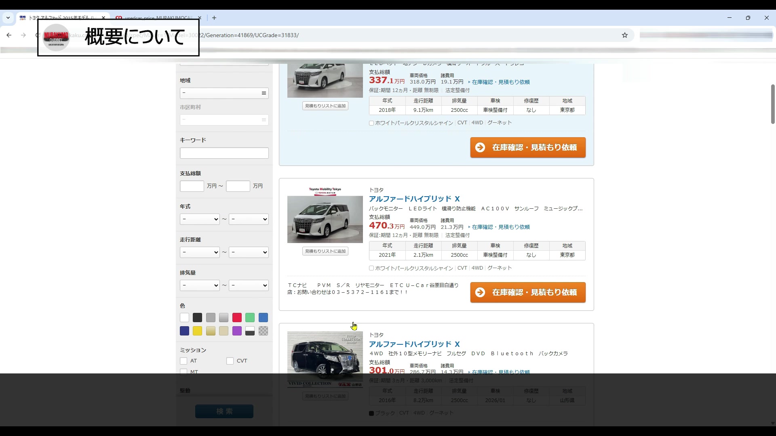Check the CVT transmission checkbox
Image resolution: width=776 pixels, height=436 pixels.
(x=230, y=361)
